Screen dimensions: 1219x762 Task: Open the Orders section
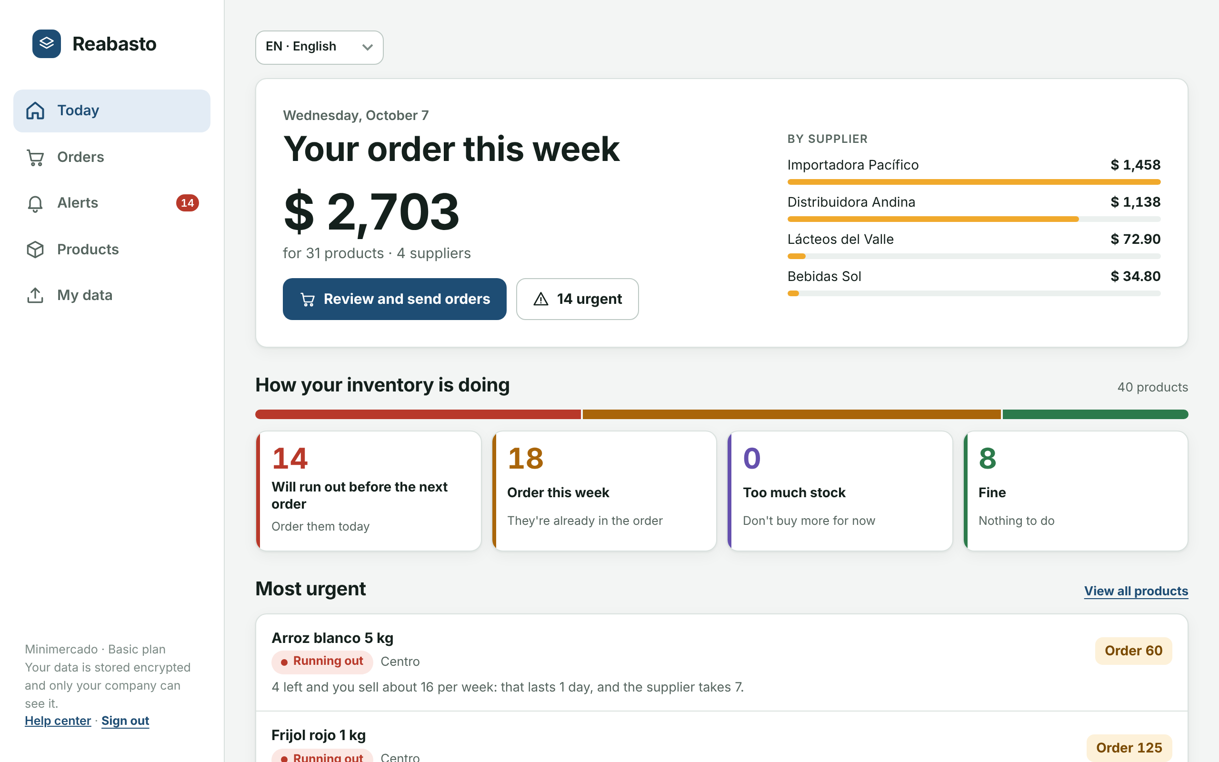[112, 157]
